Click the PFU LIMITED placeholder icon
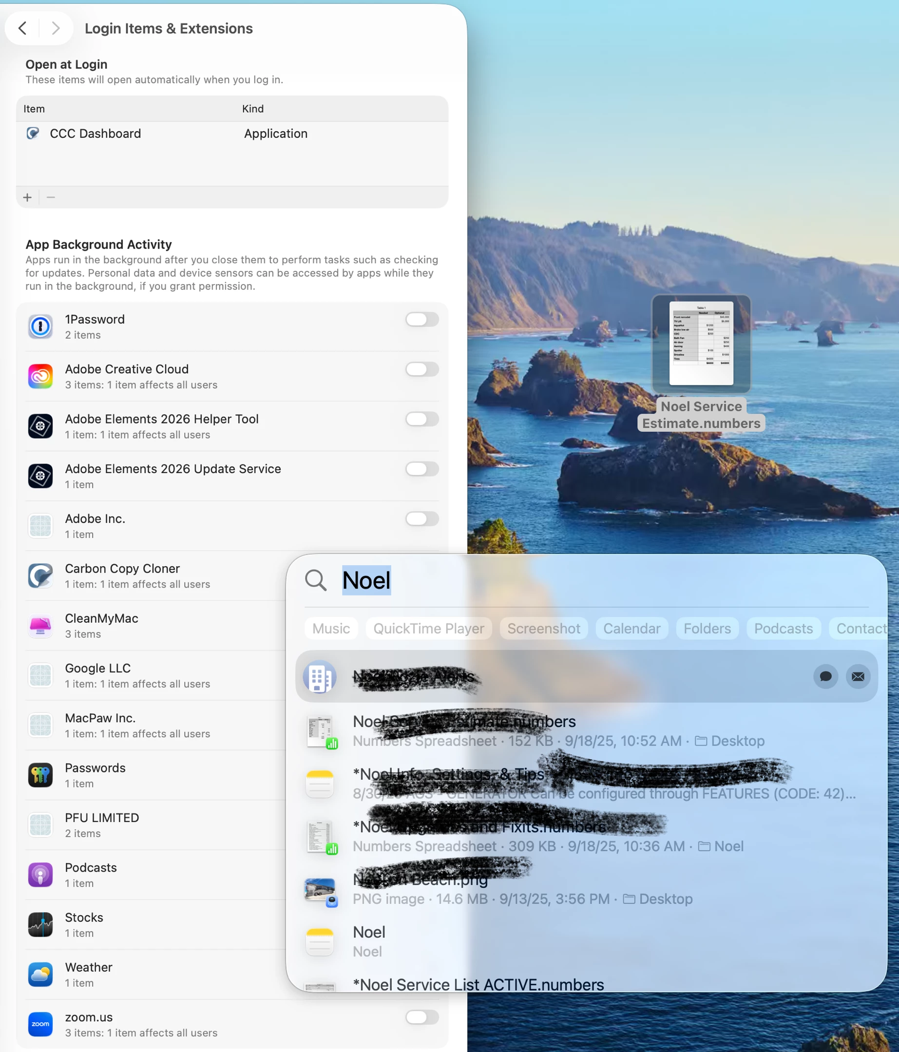 click(40, 824)
